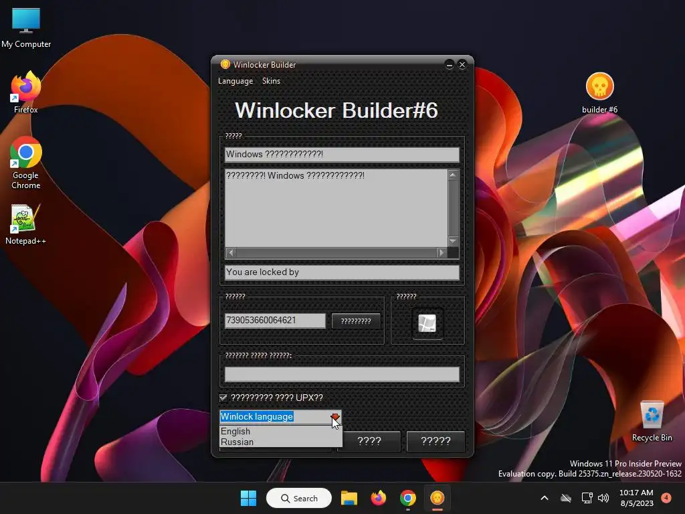Image resolution: width=685 pixels, height=514 pixels.
Task: Click the ????? button at bottom right
Action: coord(435,440)
